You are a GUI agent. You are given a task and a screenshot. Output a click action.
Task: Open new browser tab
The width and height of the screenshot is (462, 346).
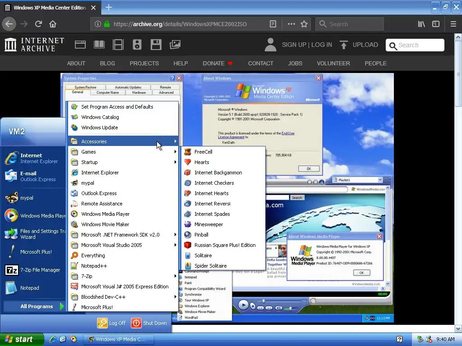tap(108, 7)
